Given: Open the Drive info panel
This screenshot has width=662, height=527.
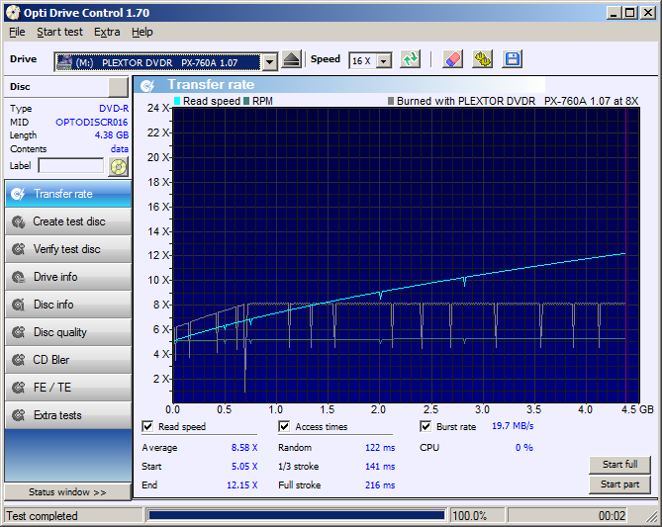Looking at the screenshot, I should pos(68,277).
